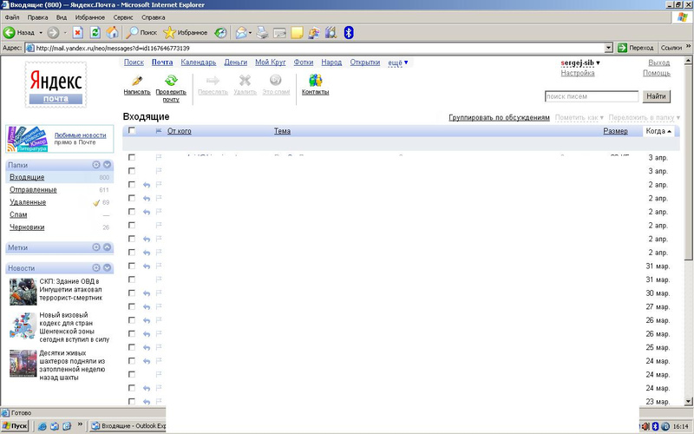This screenshot has width=694, height=434.
Task: Toggle the select-all messages checkbox in header
Action: 132,131
